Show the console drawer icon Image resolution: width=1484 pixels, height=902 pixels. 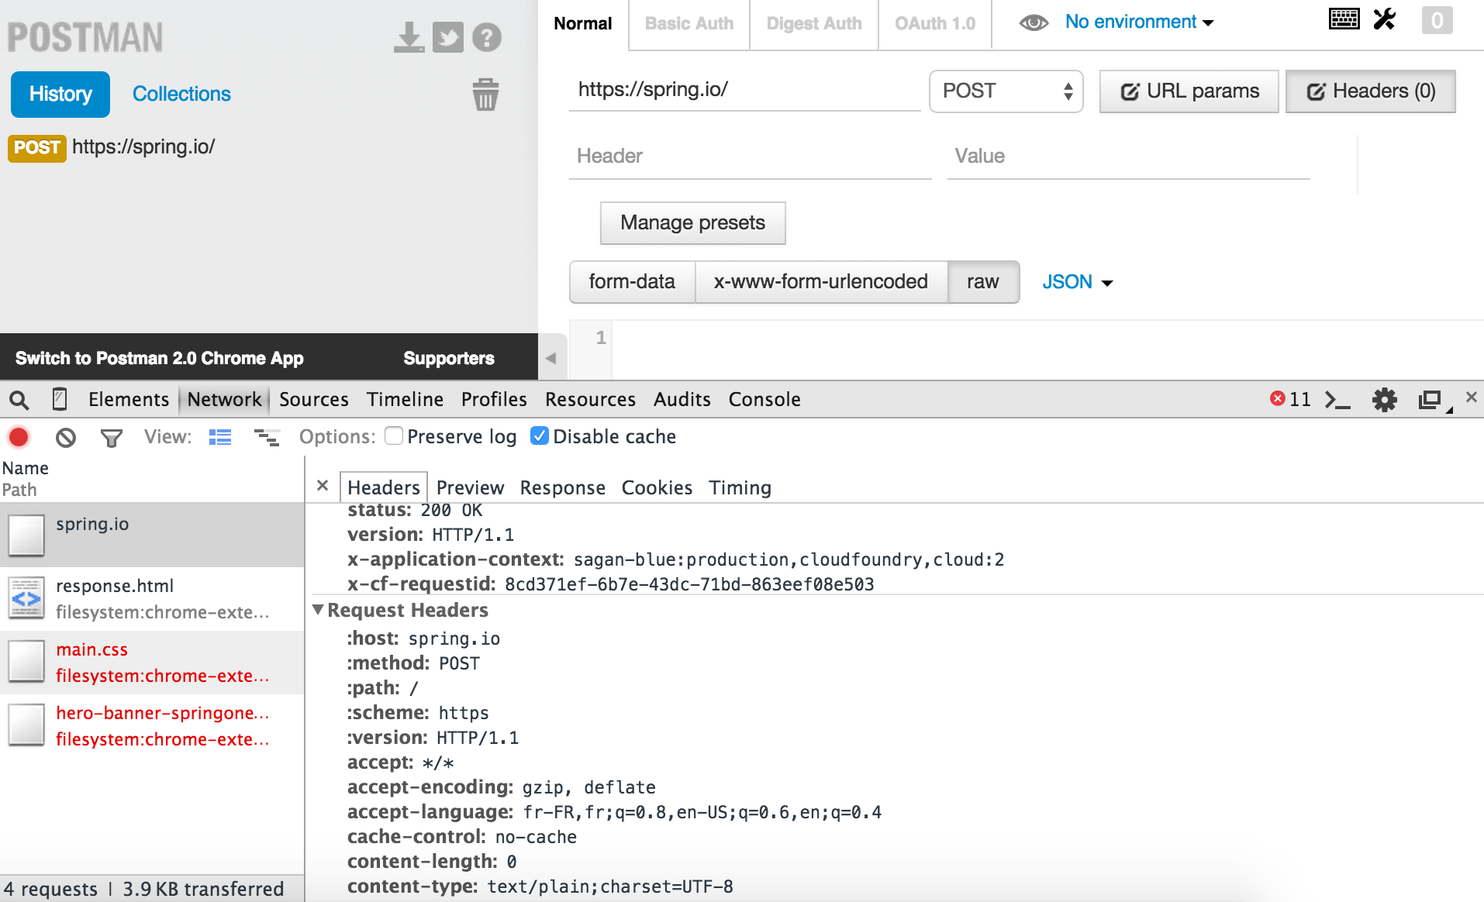[1337, 400]
